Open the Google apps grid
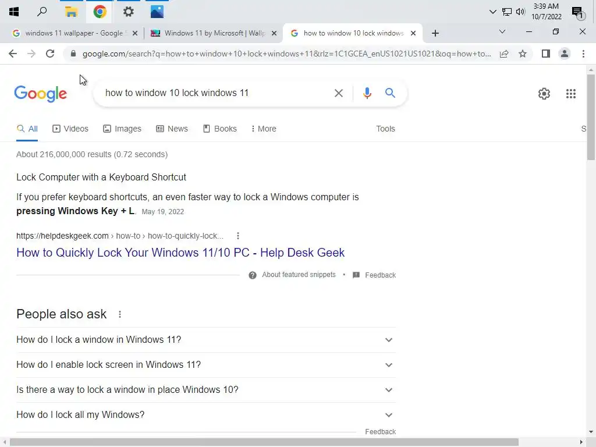Image resolution: width=596 pixels, height=447 pixels. tap(570, 94)
